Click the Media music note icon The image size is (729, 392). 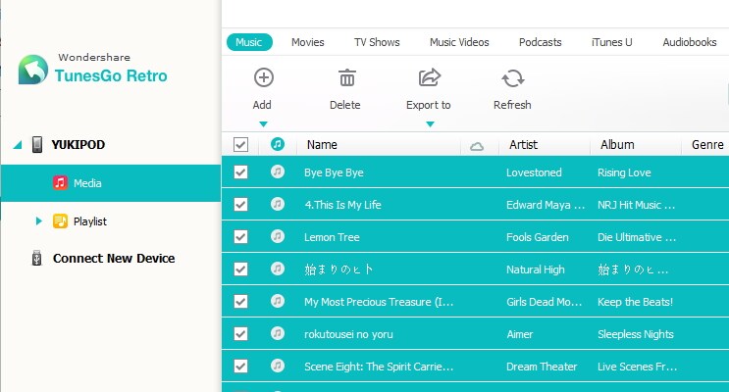click(x=60, y=182)
